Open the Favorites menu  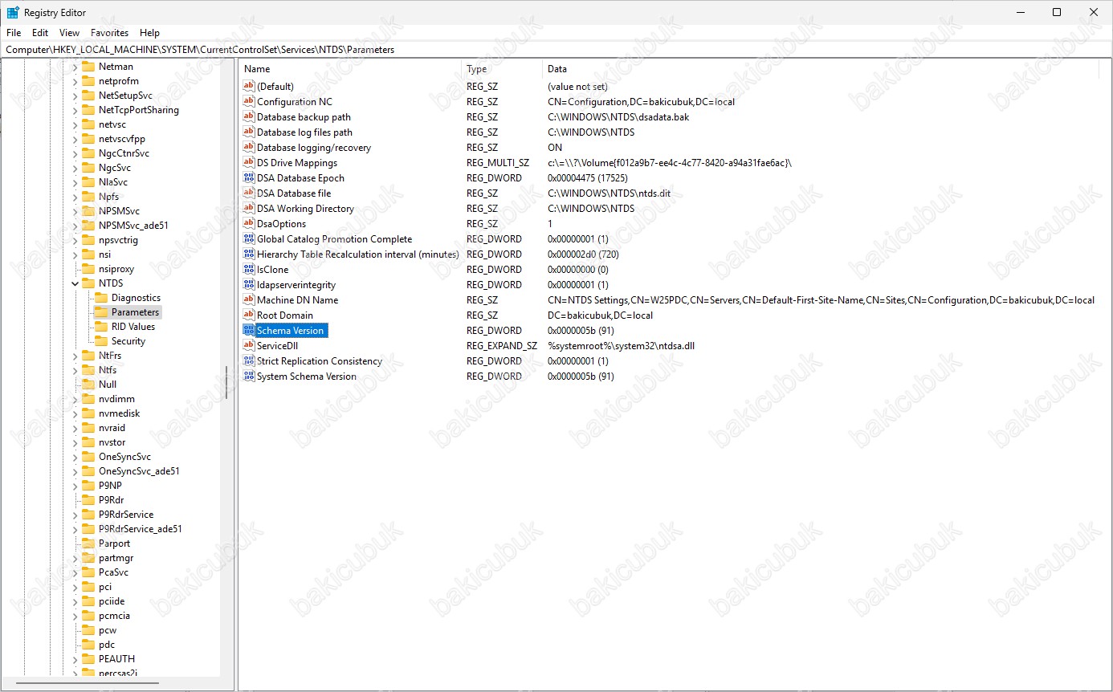(x=110, y=33)
